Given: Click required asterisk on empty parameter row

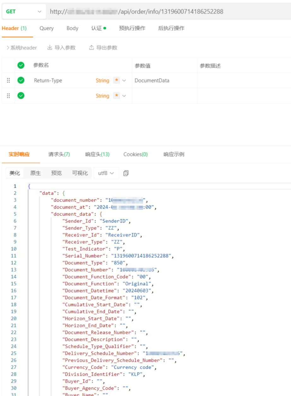Looking at the screenshot, I should click(x=116, y=96).
